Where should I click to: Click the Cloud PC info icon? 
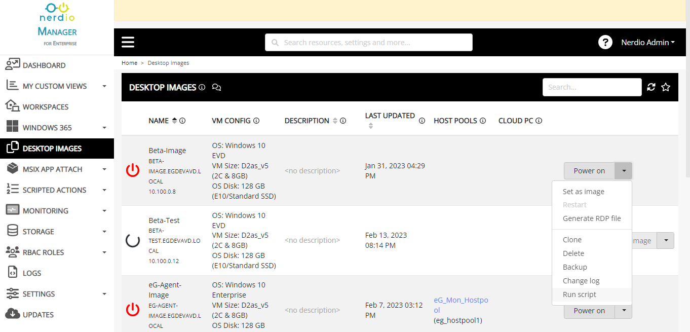point(539,121)
